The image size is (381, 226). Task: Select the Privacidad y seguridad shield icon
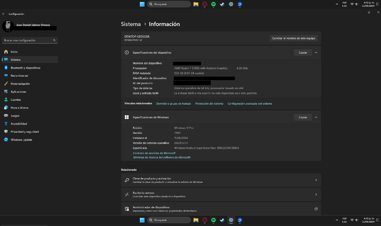[6, 132]
